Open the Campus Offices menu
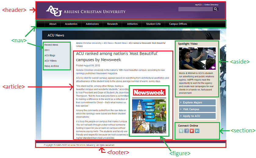This screenshot has width=256, height=158. tap(178, 24)
